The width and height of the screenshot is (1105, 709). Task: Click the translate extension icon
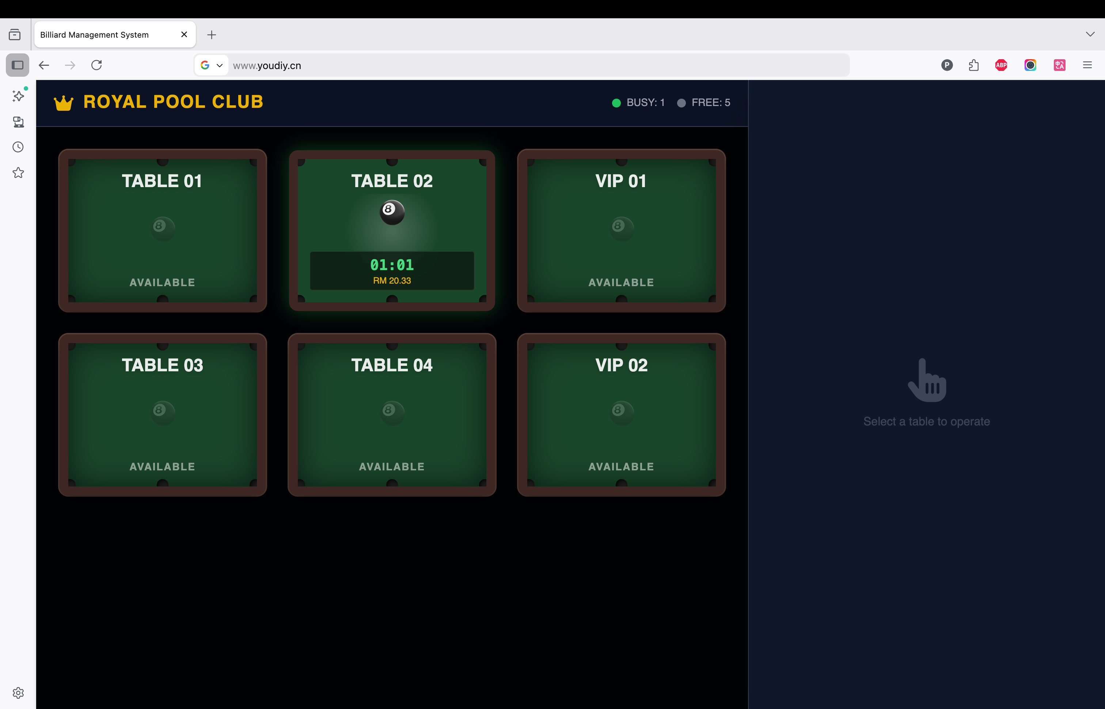point(1059,65)
